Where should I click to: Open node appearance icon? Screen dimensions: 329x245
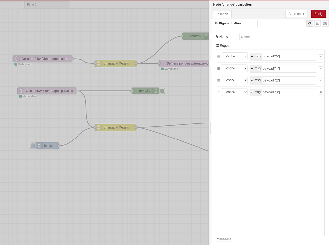[325, 23]
